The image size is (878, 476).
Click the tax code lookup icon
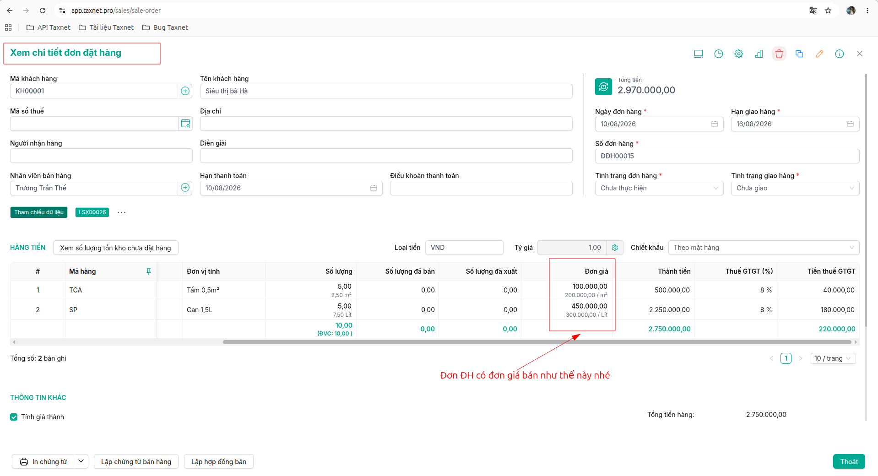pos(185,124)
